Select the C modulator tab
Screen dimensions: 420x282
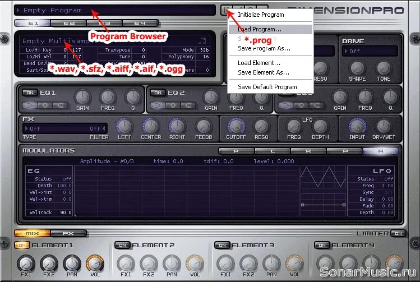coord(273,151)
